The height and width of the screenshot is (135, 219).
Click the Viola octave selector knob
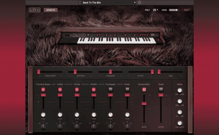coord(77,126)
